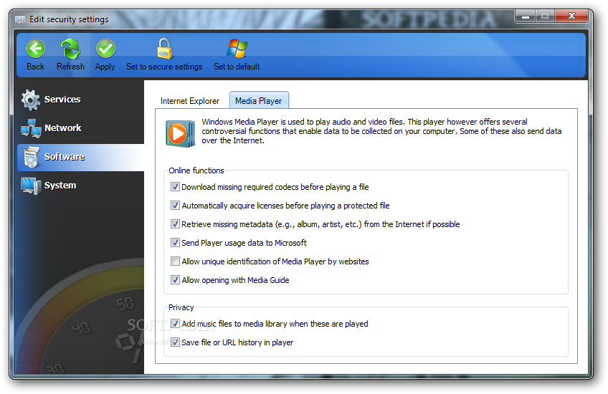
Task: Click the SU app icon in title bar
Action: click(20, 19)
